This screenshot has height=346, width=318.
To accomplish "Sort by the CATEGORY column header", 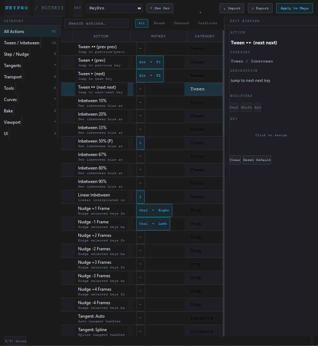I will (x=205, y=36).
